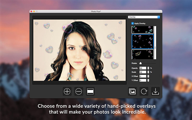This screenshot has height=120, width=192.
Task: Open the Overlay dropdown menu
Action: [x=144, y=17]
